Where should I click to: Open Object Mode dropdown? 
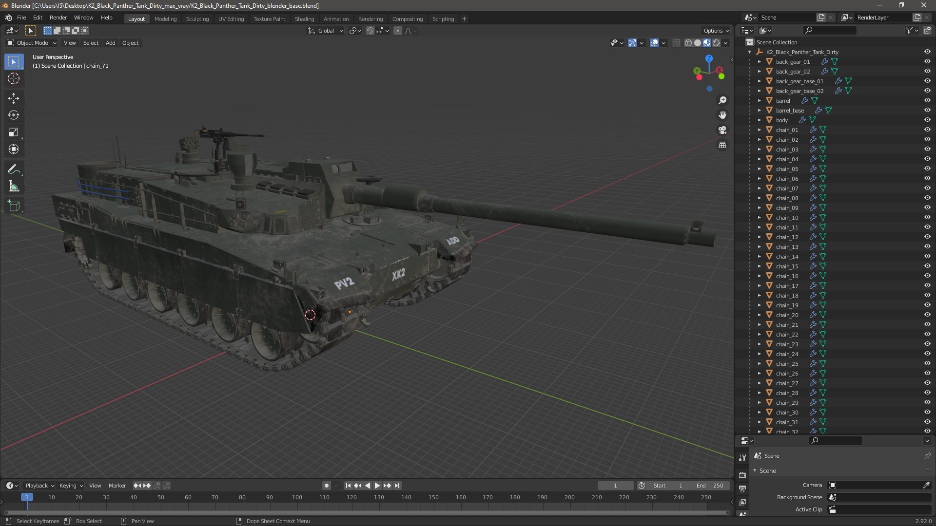pyautogui.click(x=32, y=43)
